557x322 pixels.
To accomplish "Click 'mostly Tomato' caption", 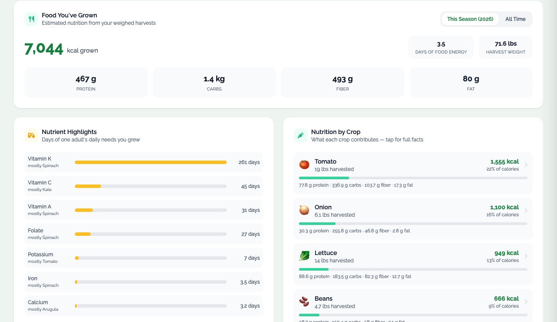I will pyautogui.click(x=43, y=262).
